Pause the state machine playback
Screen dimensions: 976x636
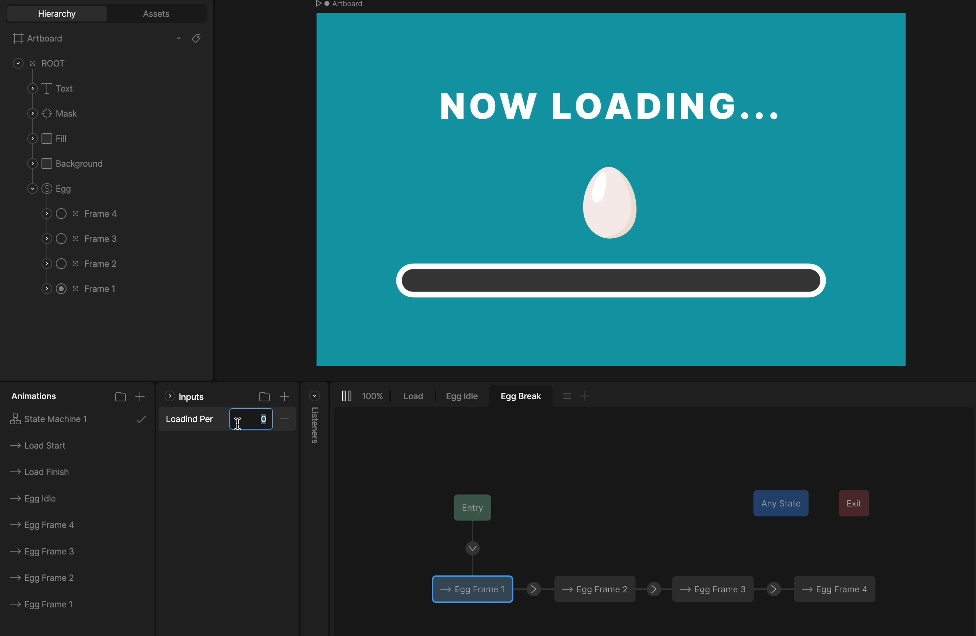[346, 396]
